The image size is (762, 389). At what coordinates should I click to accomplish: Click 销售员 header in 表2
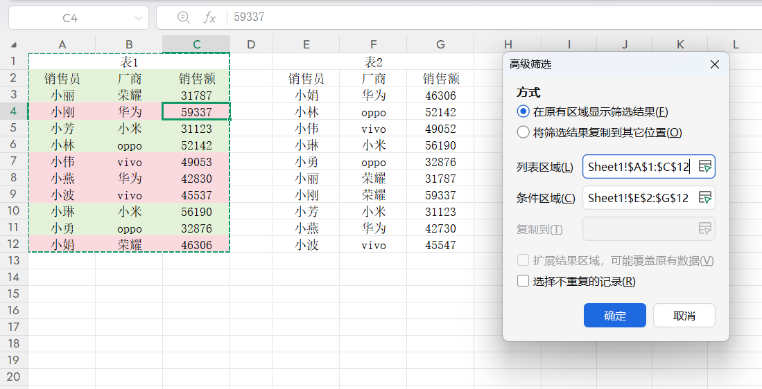point(306,79)
